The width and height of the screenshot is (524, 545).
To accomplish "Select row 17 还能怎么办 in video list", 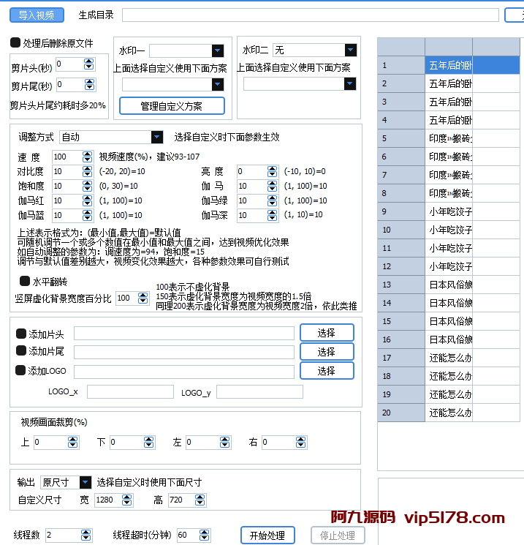I will pos(449,358).
